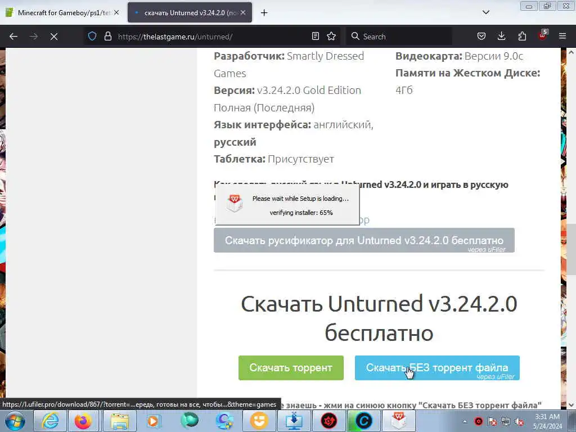Open Firefox from the taskbar

[83, 421]
